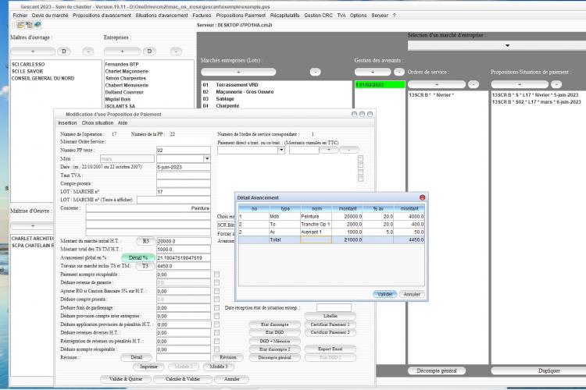Open the Sélection d'un marché d'entreprise dropdown
This screenshot has width=586, height=390.
[x=507, y=45]
